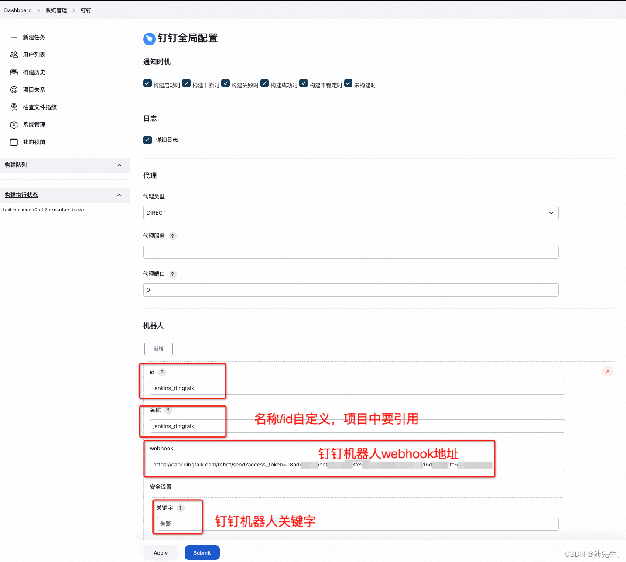Click the help icon next to 代理服务

[x=173, y=236]
